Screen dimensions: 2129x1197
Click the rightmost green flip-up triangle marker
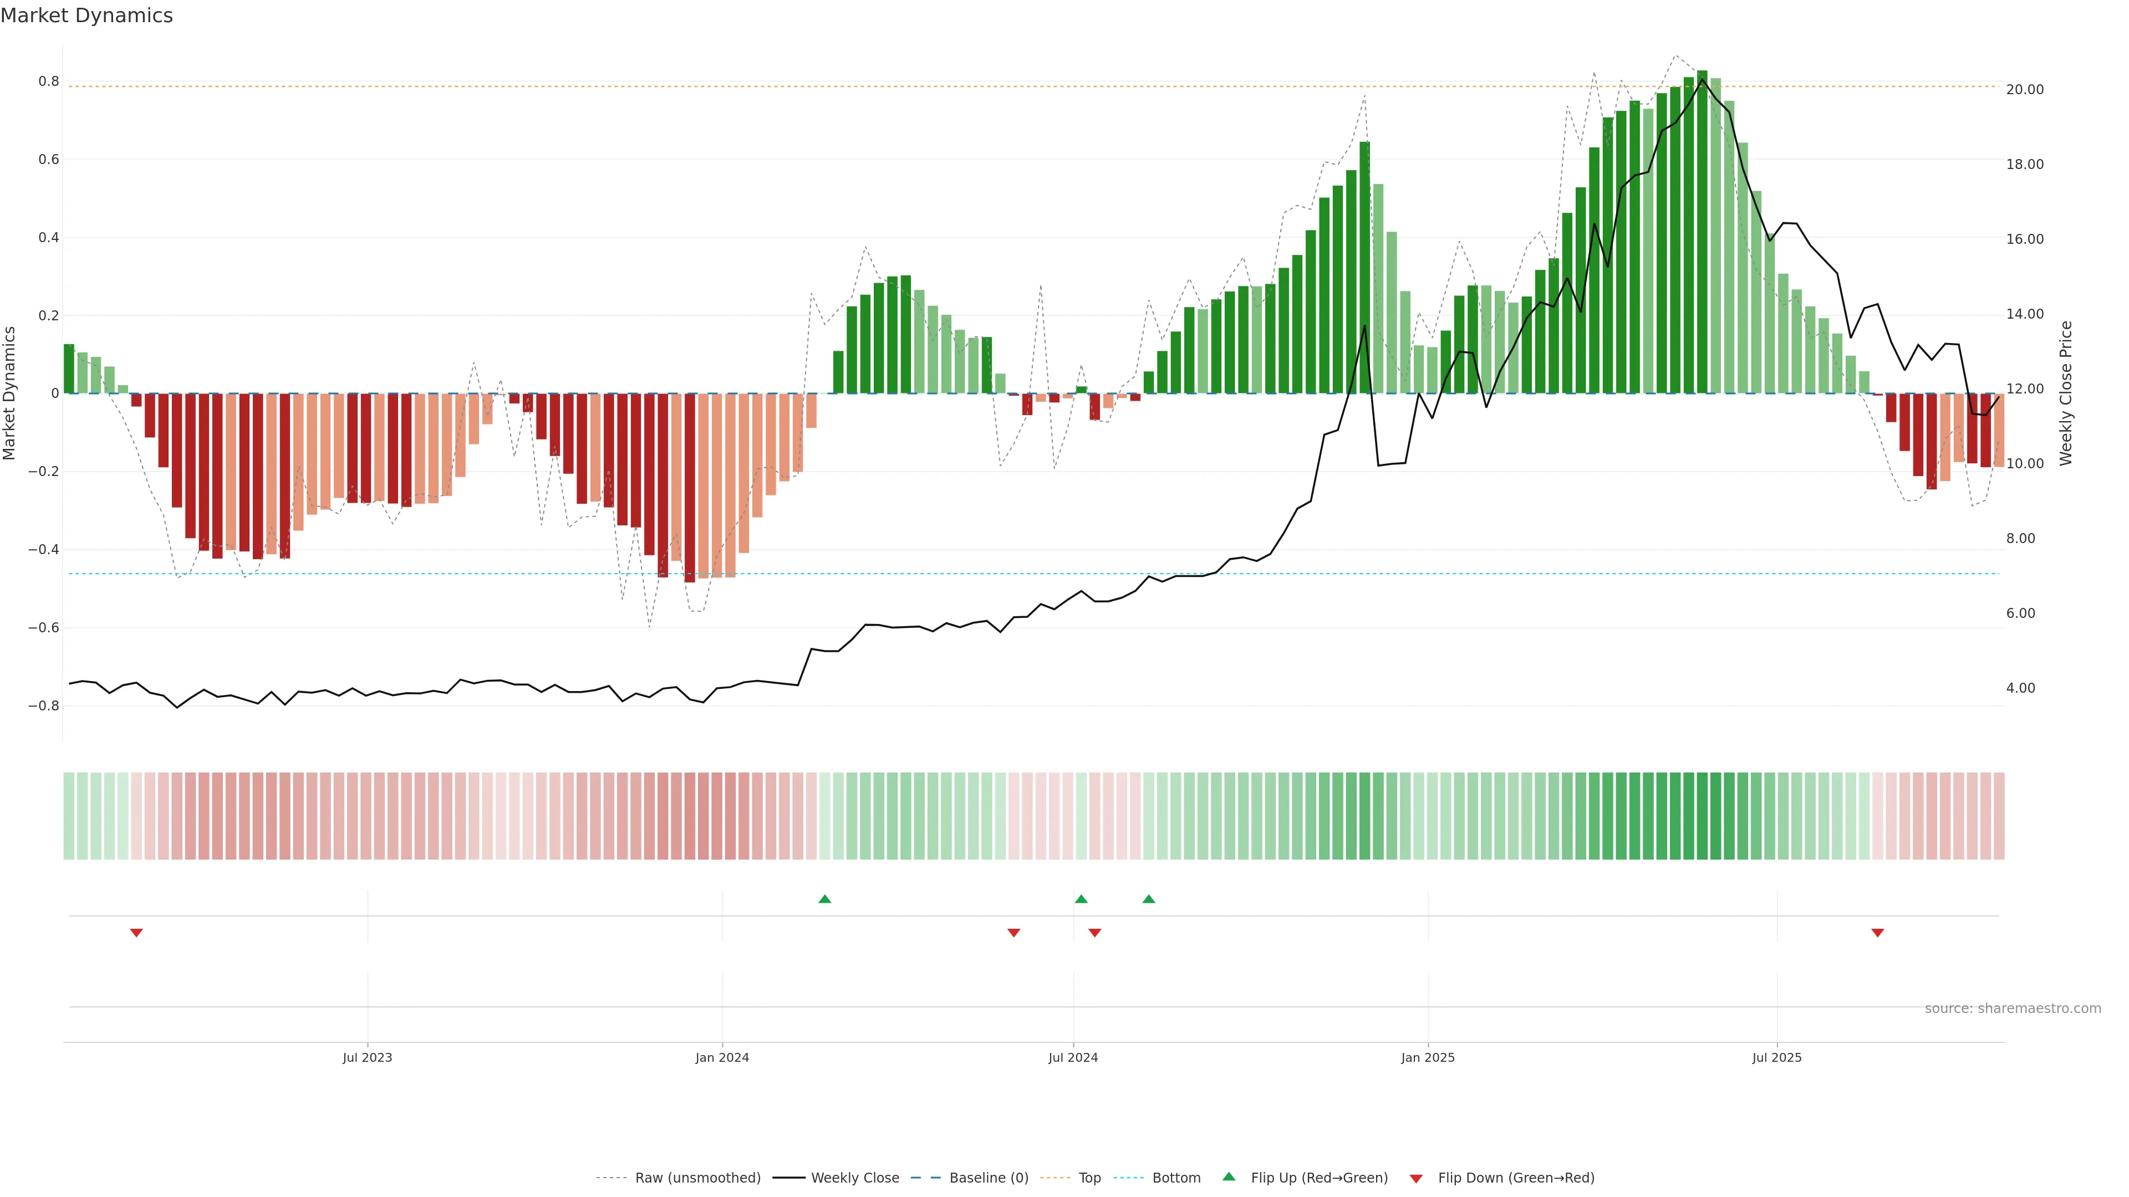coord(1148,899)
